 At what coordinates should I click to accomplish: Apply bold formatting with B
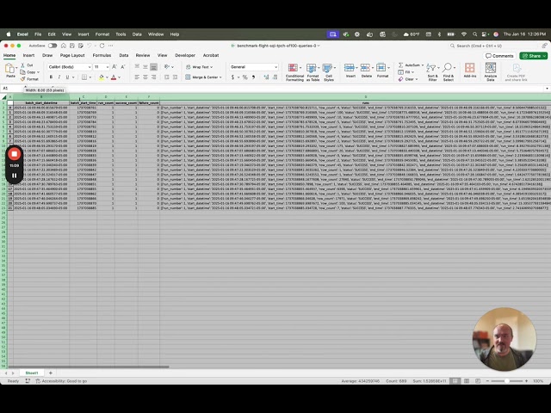(x=52, y=77)
